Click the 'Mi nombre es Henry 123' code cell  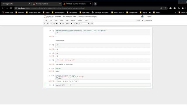(103, 61)
